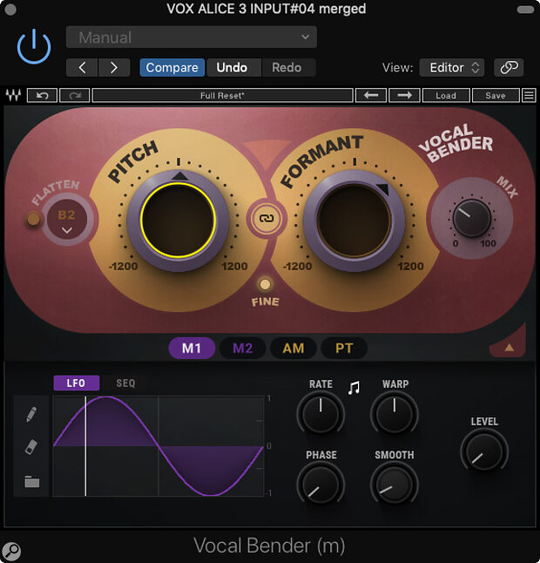The image size is (540, 563).
Task: Click the Redo button in header
Action: point(287,67)
